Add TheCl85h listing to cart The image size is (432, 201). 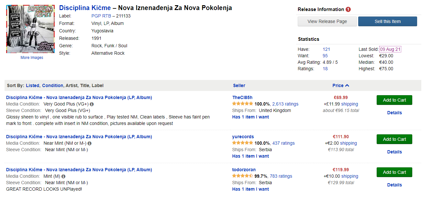pyautogui.click(x=394, y=100)
